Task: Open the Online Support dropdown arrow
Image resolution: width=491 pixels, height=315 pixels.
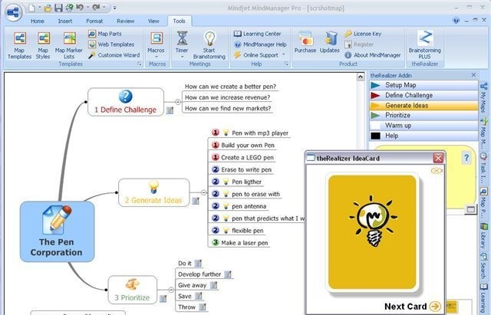Action: tap(284, 54)
